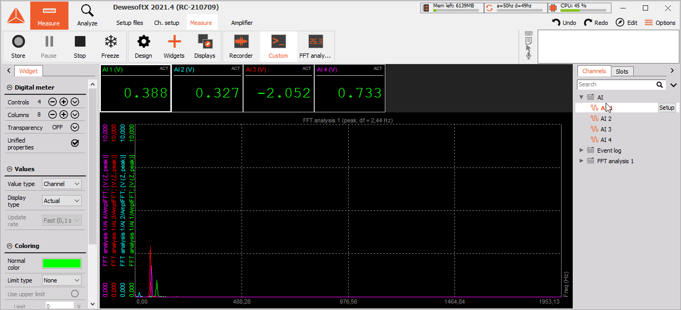The width and height of the screenshot is (681, 310).
Task: Click the CPU usage indicator
Action: 579,7
